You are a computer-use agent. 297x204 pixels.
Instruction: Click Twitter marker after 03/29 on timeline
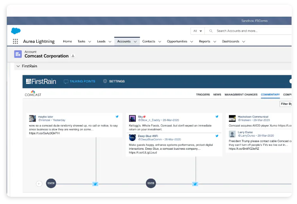95,184
